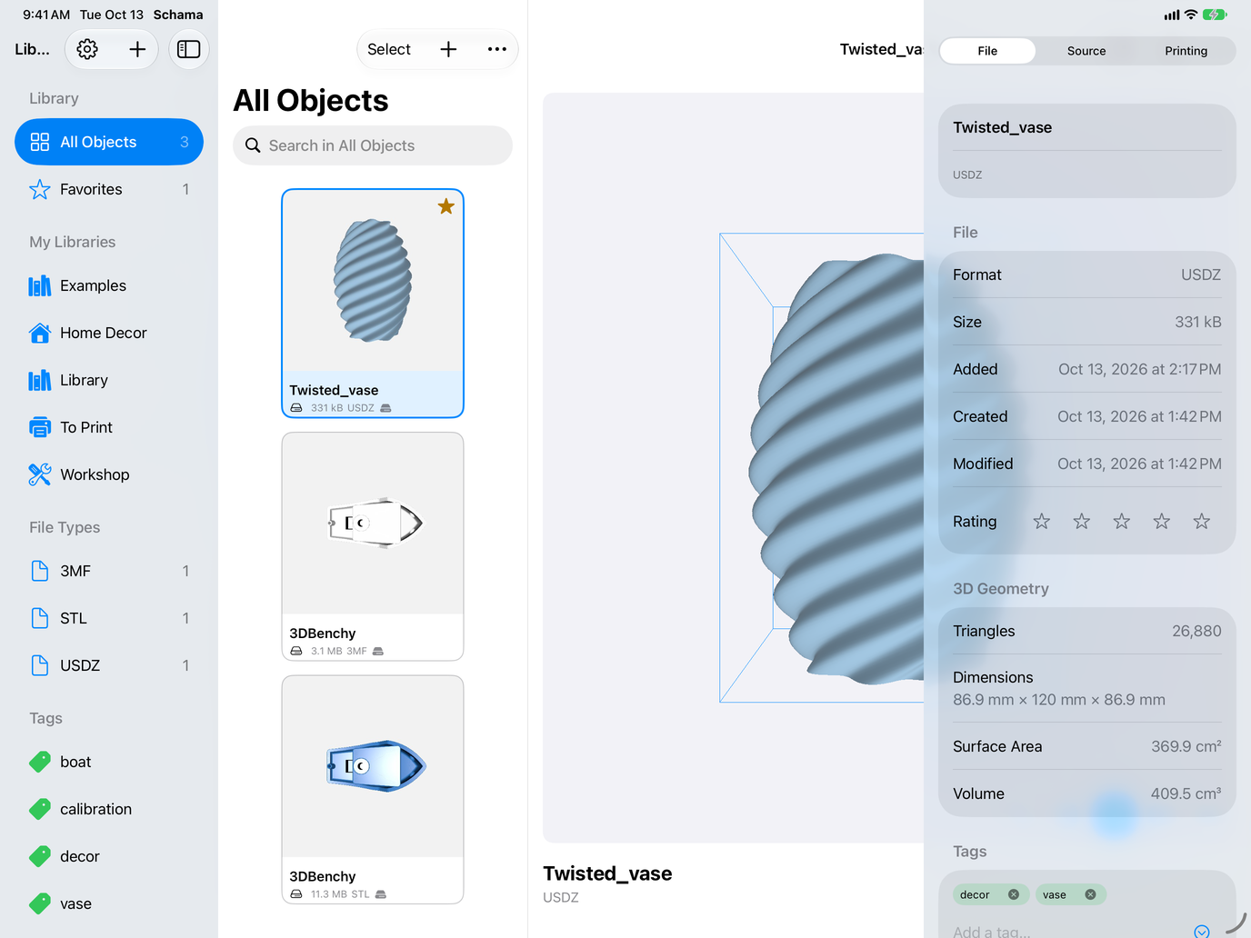The width and height of the screenshot is (1251, 938).
Task: Switch to the Source tab
Action: 1086,51
